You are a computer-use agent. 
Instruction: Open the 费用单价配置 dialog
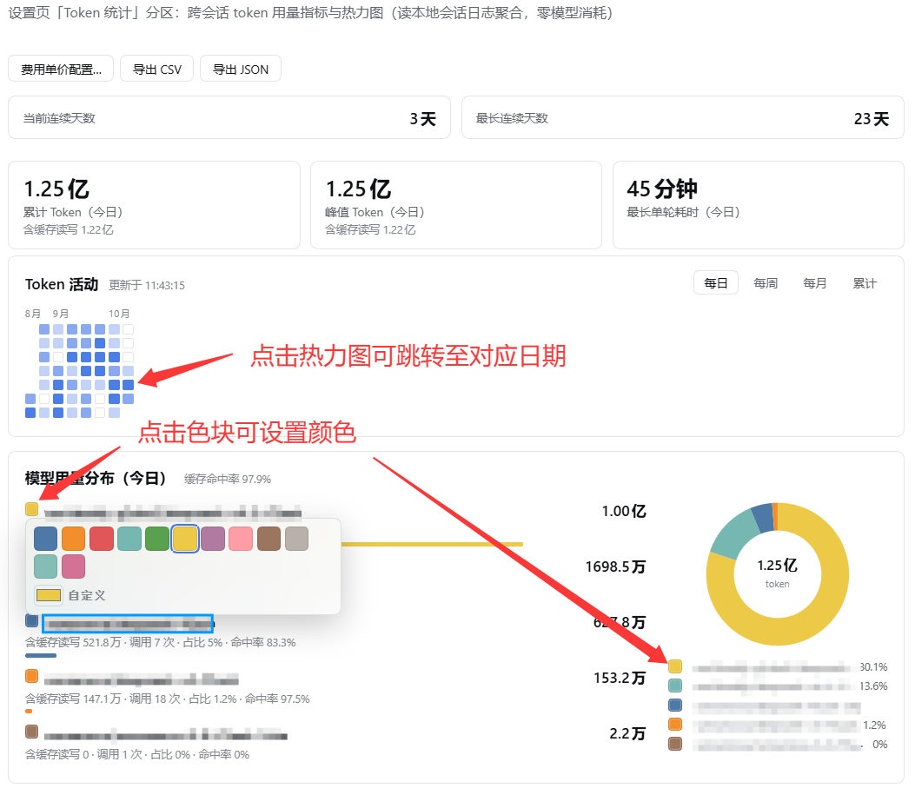pyautogui.click(x=61, y=69)
